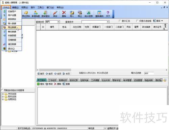Click green 增加 icon in lower toolbar

coord(41,84)
